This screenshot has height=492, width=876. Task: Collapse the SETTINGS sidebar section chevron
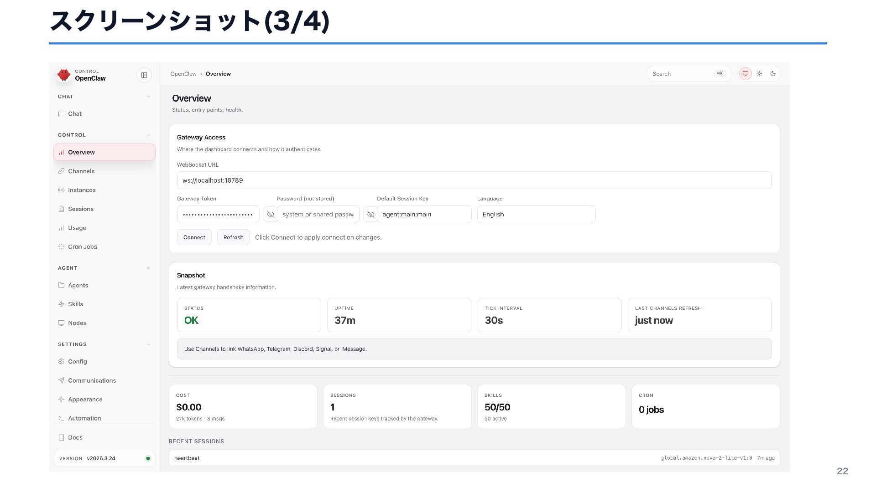[x=148, y=344]
